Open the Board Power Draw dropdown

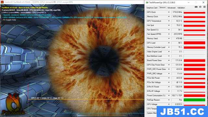[169, 60]
